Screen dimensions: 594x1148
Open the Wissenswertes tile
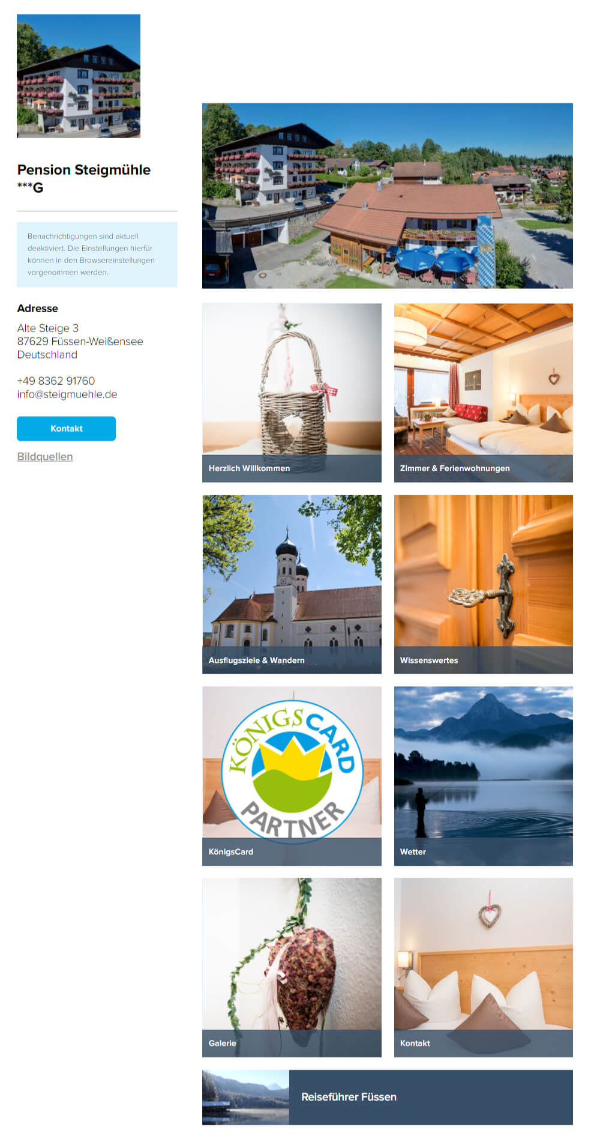pos(483,584)
